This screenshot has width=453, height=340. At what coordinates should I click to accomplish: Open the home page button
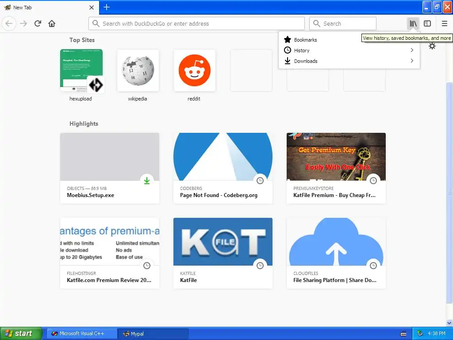point(52,23)
